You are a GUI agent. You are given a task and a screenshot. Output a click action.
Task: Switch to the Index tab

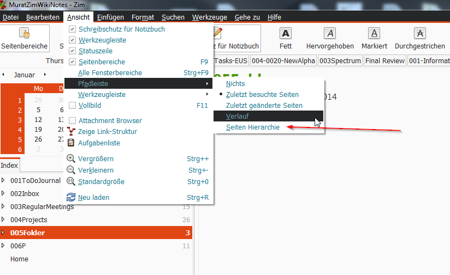pyautogui.click(x=9, y=165)
